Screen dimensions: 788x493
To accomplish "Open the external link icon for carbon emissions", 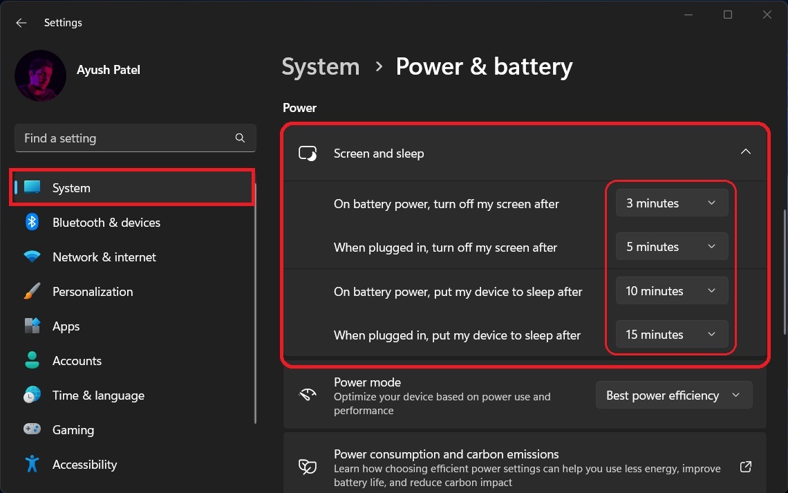I will (745, 467).
